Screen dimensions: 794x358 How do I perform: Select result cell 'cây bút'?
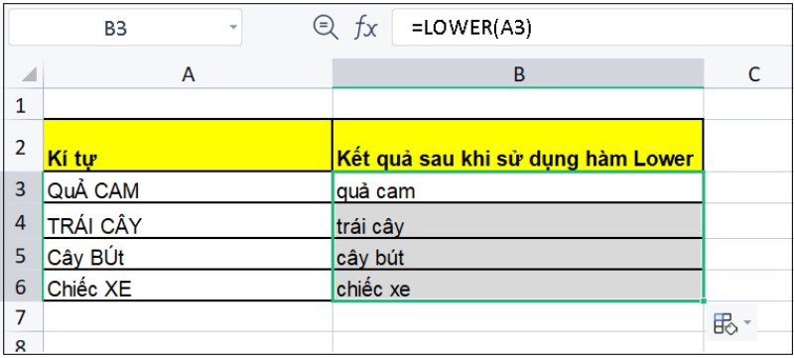pos(517,254)
